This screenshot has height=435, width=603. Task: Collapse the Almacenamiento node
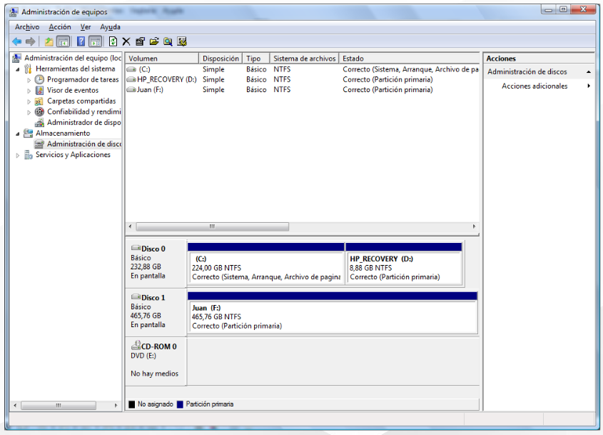(x=18, y=134)
